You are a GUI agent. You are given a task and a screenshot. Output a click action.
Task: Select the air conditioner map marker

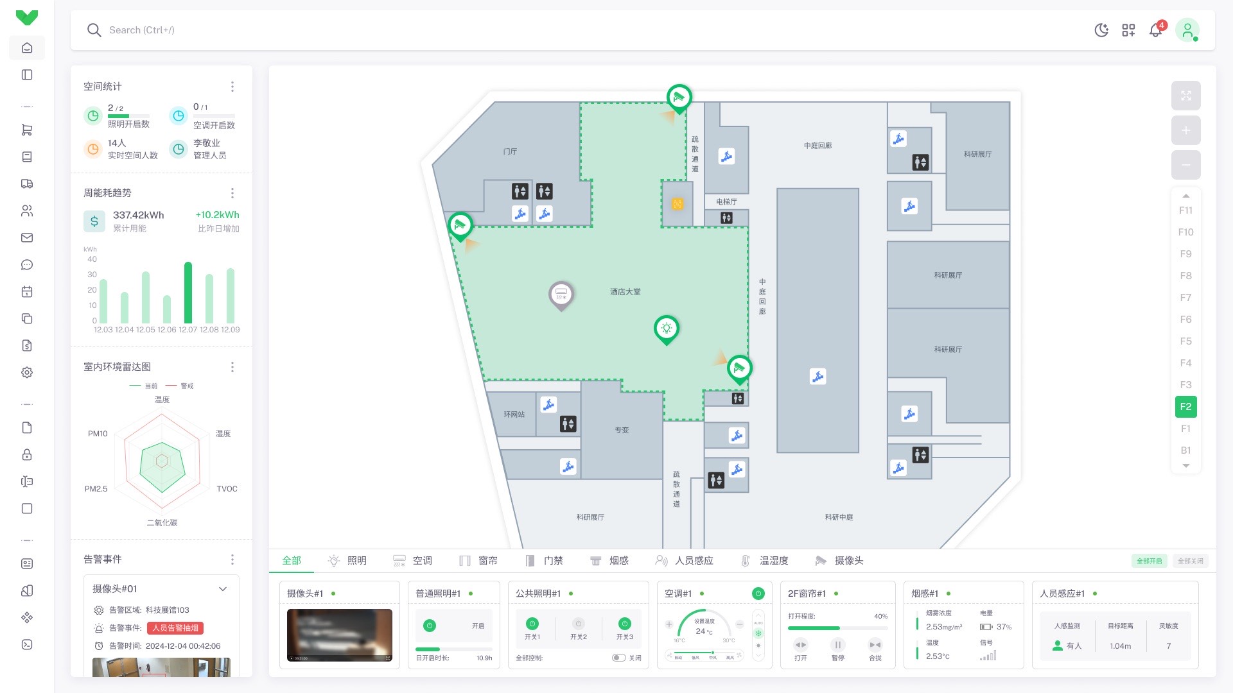pyautogui.click(x=561, y=295)
